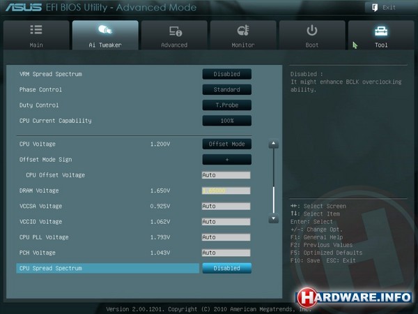The width and height of the screenshot is (418, 314).
Task: Open the Main tab list icon
Action: point(36,31)
